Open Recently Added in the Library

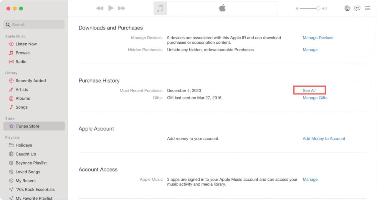(31, 81)
